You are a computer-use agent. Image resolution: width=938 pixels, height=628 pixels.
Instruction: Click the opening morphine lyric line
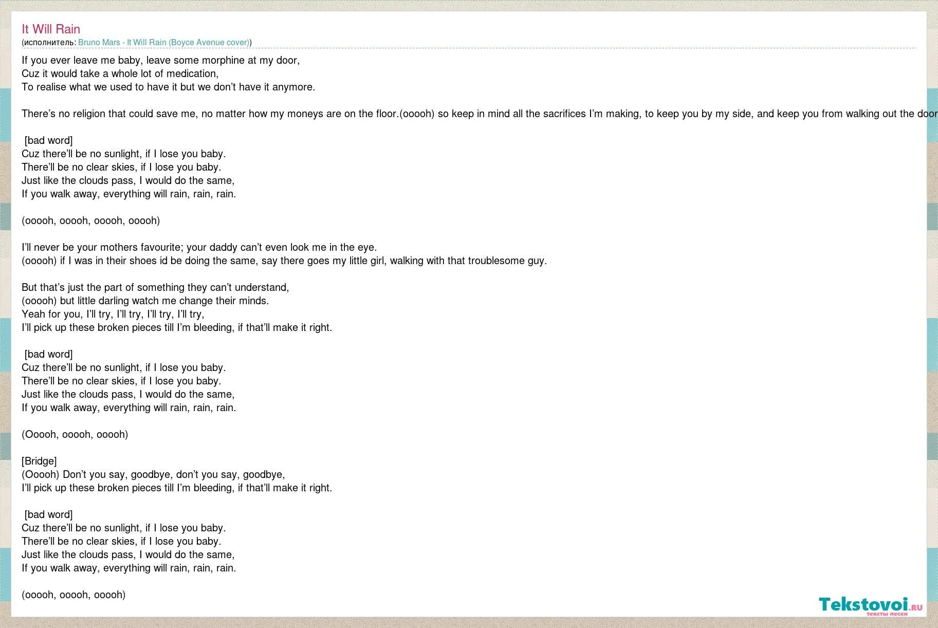(160, 60)
